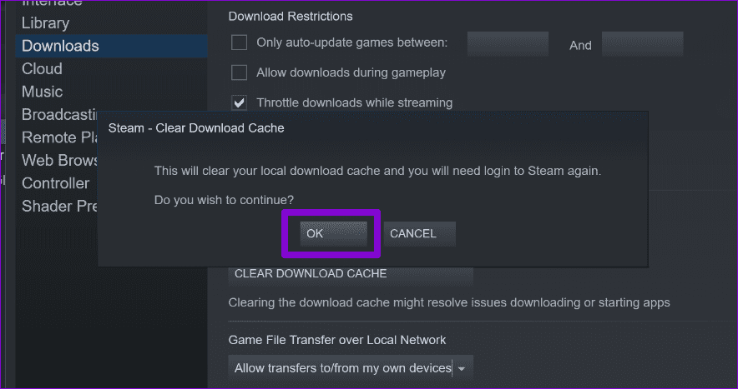The height and width of the screenshot is (389, 738).
Task: Open the Controller settings section
Action: tap(55, 183)
